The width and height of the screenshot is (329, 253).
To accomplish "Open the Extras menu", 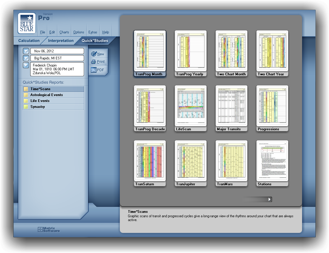I will pos(93,32).
